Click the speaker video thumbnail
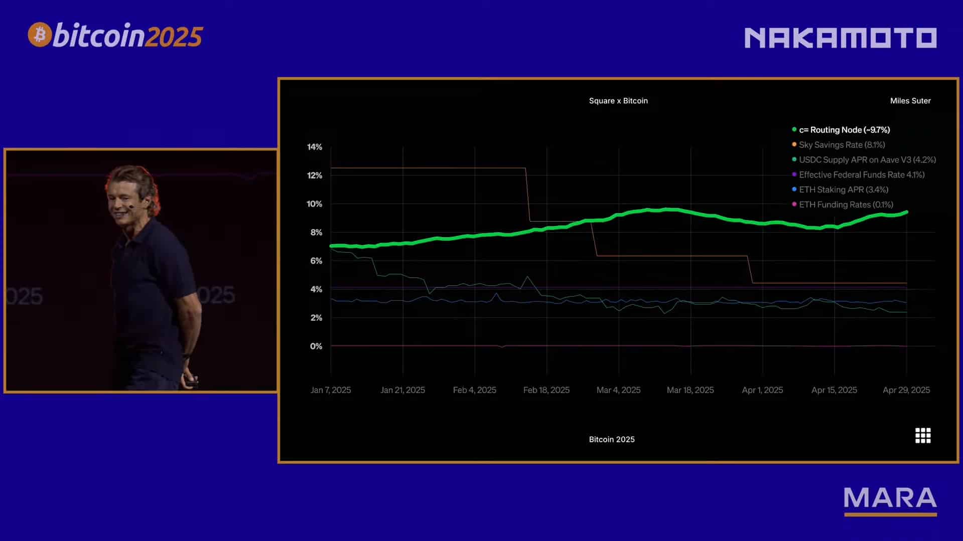Viewport: 963px width, 541px height. click(x=141, y=270)
